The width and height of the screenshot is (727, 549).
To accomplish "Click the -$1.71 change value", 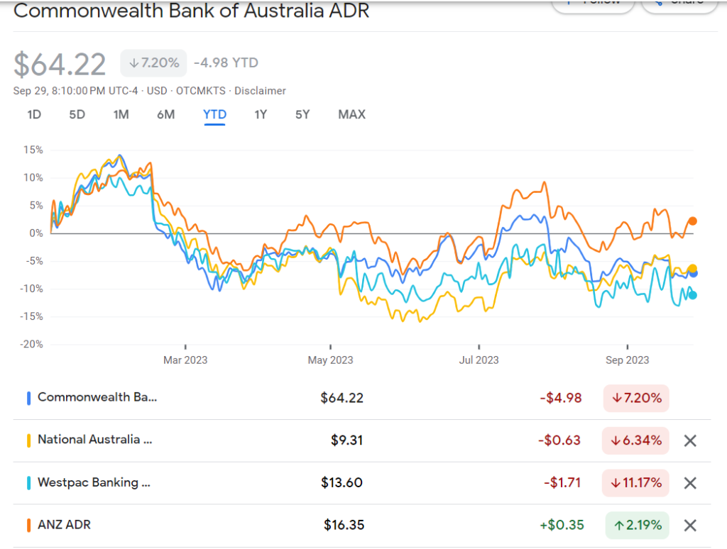I will pyautogui.click(x=562, y=483).
